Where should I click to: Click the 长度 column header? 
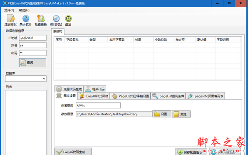coord(143,40)
